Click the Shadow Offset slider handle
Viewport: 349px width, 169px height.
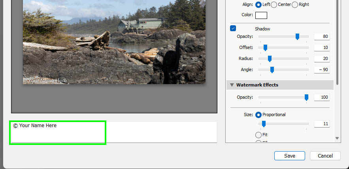click(x=265, y=48)
